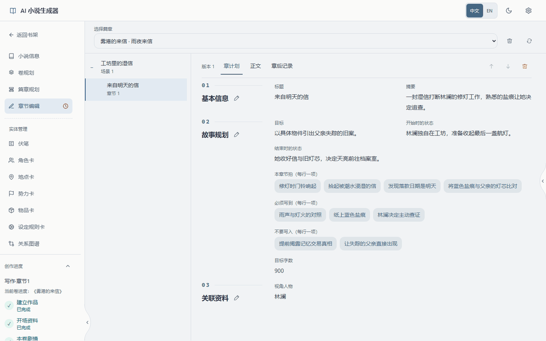
Task: Click the 开场资料 progress step
Action: [27, 324]
